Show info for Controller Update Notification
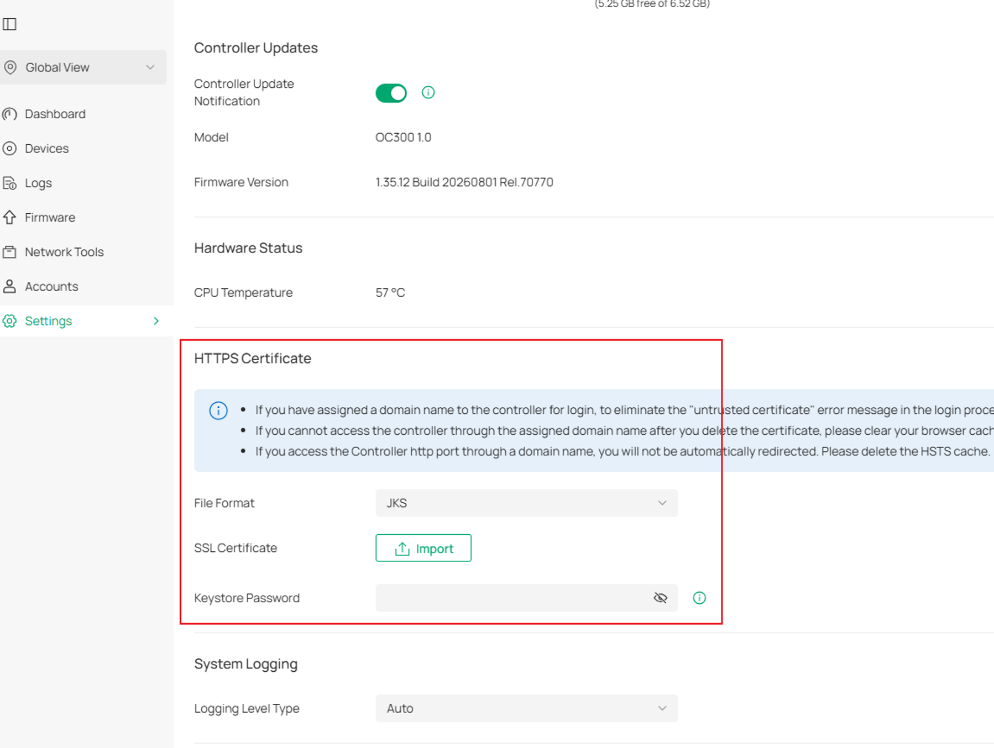 pyautogui.click(x=428, y=92)
